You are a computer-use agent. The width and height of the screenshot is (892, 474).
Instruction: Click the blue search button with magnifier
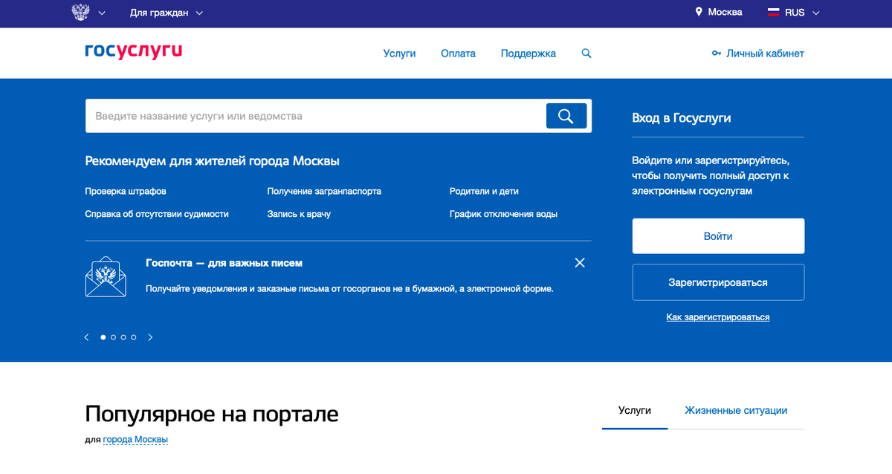pos(566,116)
